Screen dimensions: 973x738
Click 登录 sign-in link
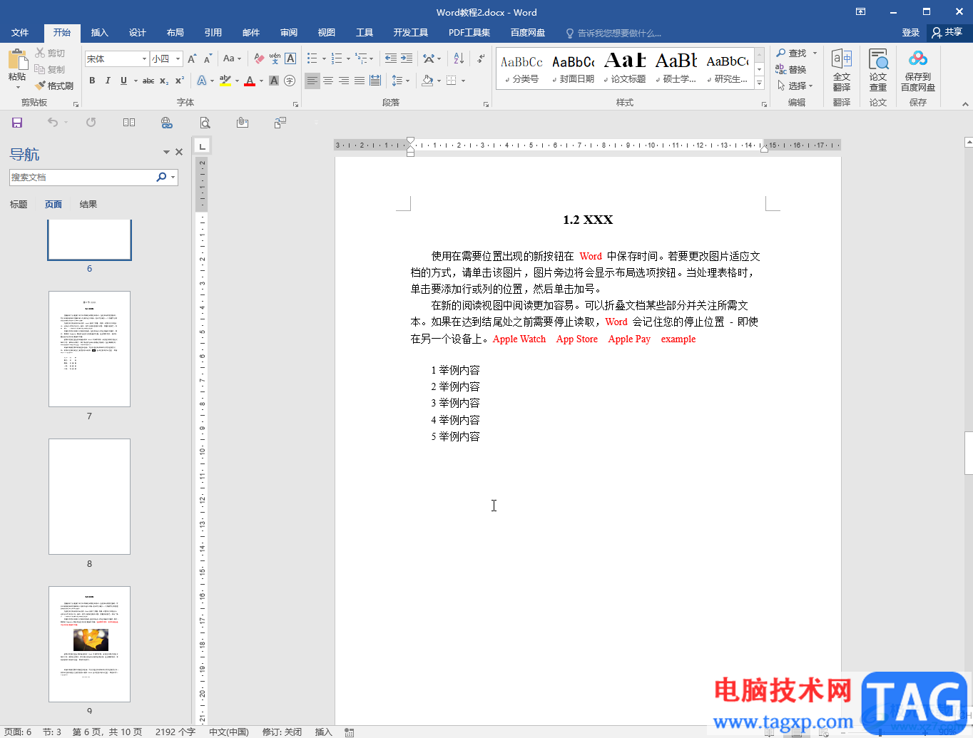coord(911,32)
